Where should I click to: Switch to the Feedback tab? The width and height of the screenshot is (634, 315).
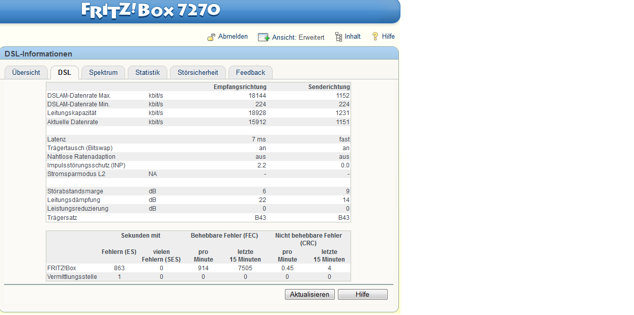tap(250, 72)
